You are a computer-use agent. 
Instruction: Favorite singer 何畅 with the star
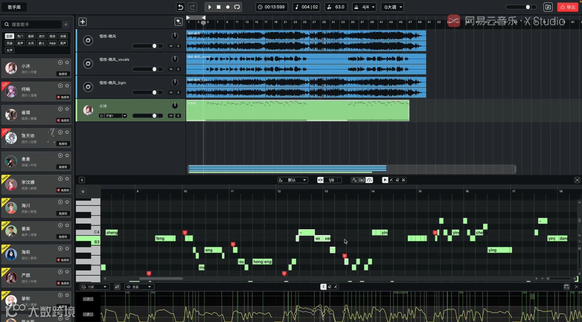coord(67,86)
